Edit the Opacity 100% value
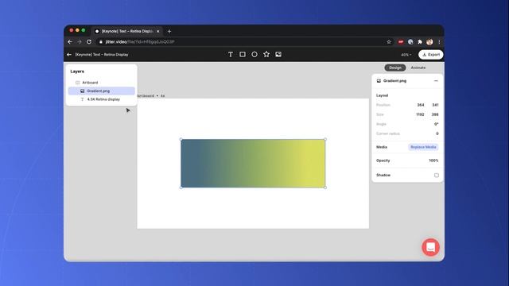509x286 pixels. [x=433, y=160]
